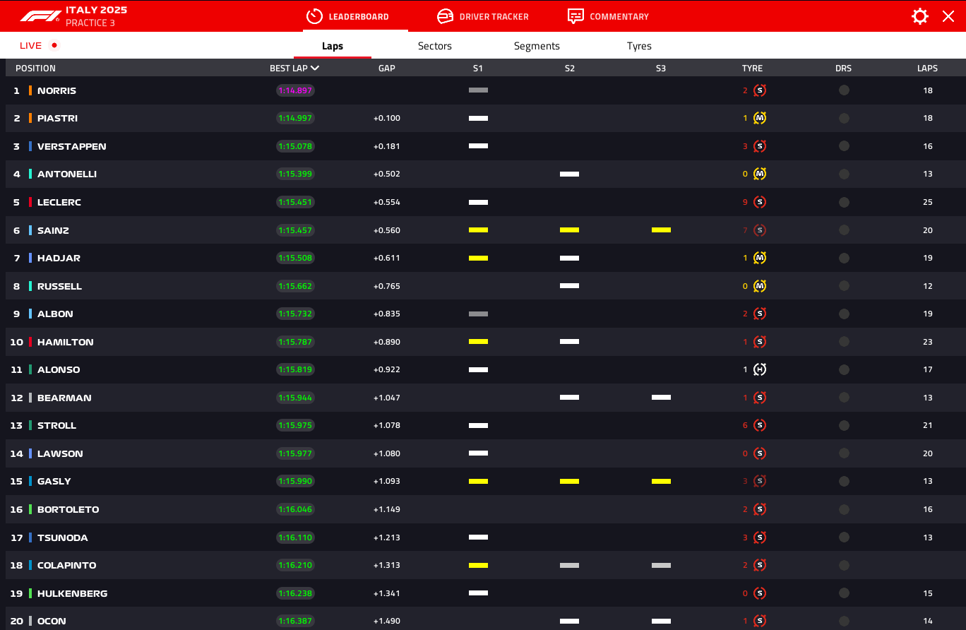Viewport: 966px width, 630px height.
Task: Click the Tyre column header
Action: click(x=752, y=69)
